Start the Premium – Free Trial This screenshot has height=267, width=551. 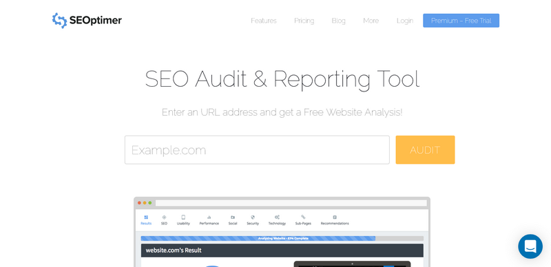point(461,21)
